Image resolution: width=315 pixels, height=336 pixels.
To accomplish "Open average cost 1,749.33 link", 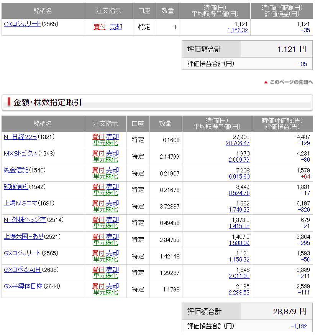I will pos(239,210).
